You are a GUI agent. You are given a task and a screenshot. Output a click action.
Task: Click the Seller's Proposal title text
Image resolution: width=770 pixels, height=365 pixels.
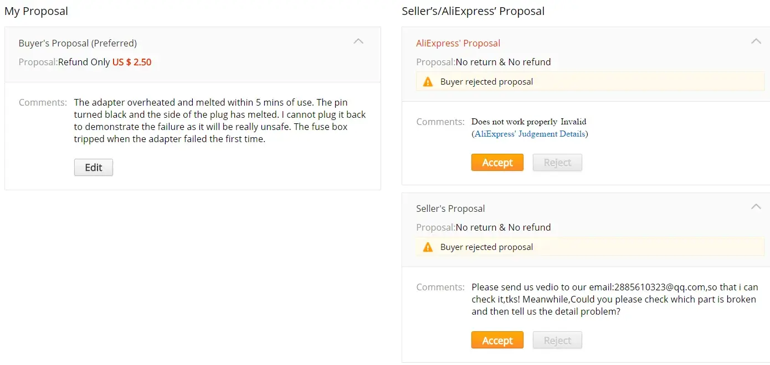450,208
